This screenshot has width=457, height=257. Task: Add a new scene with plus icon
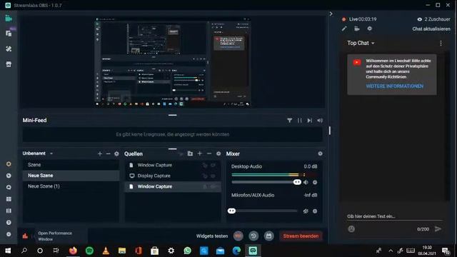coord(100,153)
